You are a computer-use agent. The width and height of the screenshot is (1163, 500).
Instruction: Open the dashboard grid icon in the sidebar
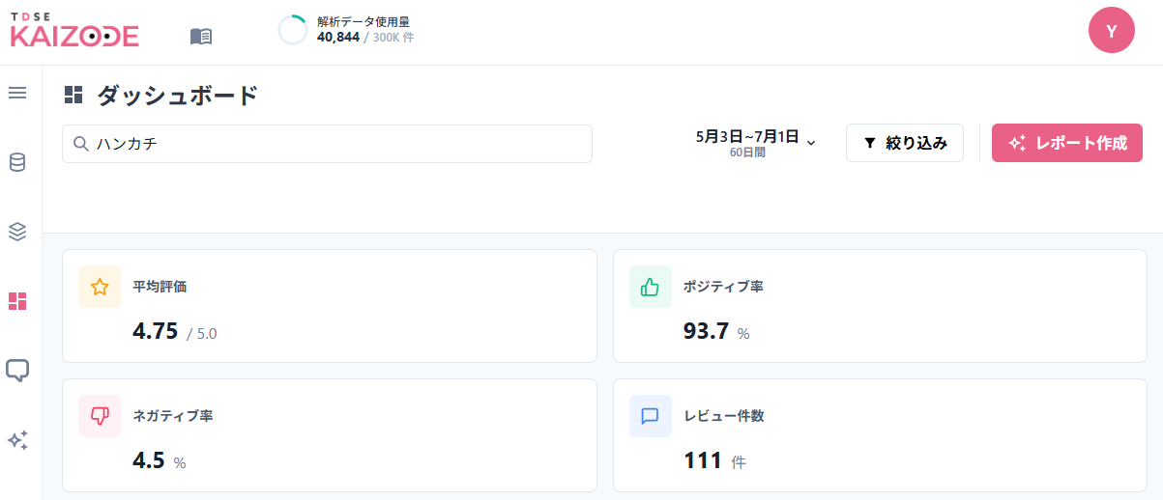point(17,301)
